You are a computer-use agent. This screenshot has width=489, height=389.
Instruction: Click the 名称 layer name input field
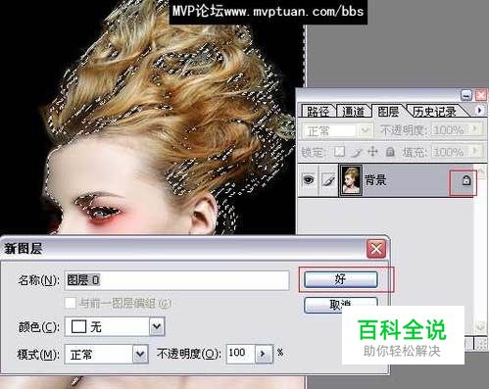click(177, 280)
